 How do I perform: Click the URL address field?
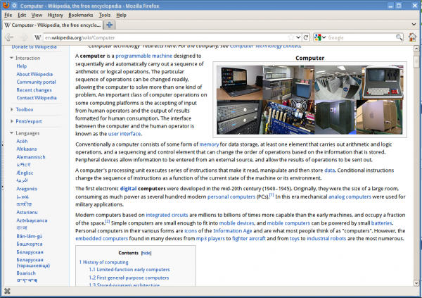pos(165,37)
